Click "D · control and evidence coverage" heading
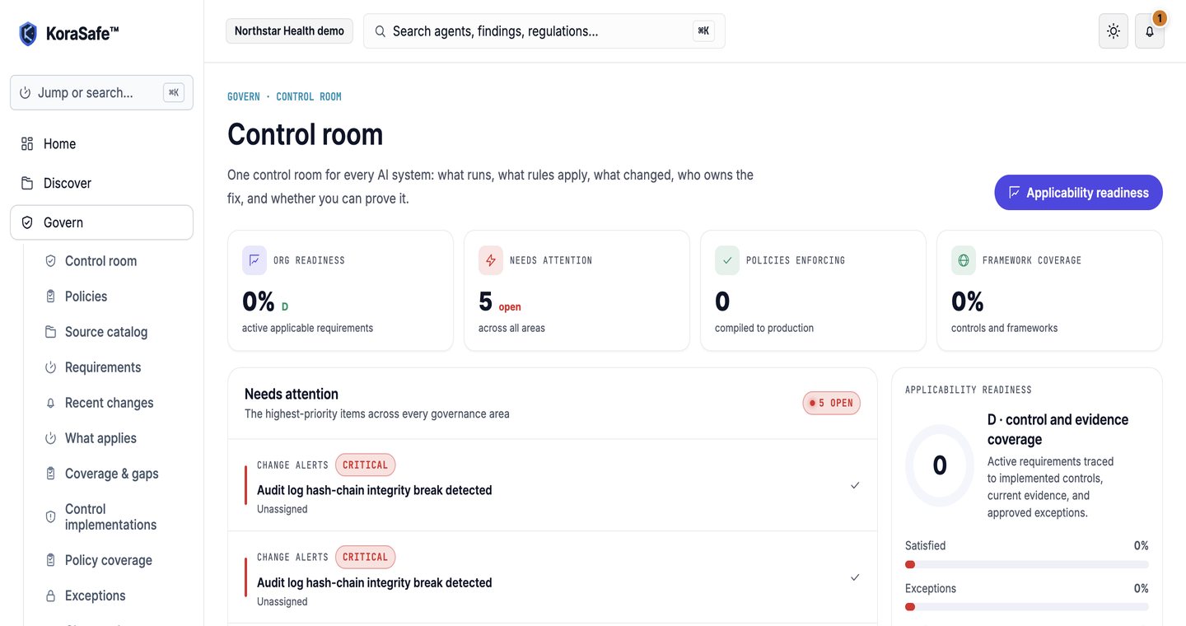 1058,430
